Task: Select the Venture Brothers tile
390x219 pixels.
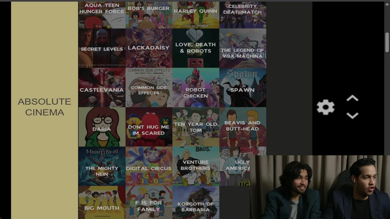Action: point(196,166)
